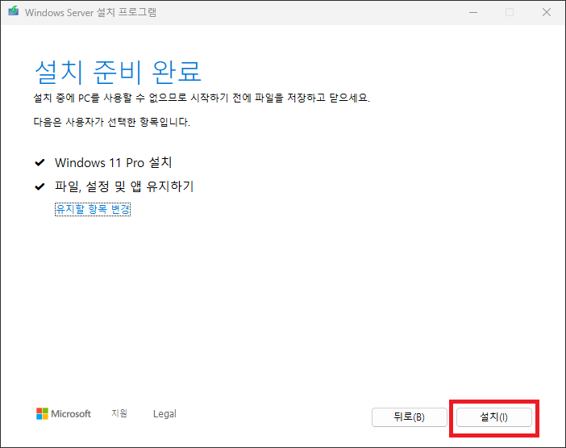Click the sentence starting '설치 중에 PC를 사용할 수'

tap(202, 98)
